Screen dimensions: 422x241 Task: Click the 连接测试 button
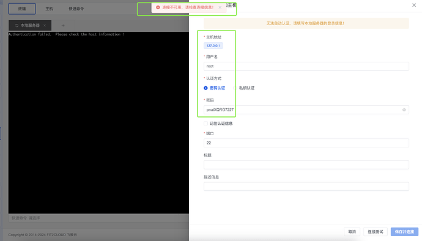pyautogui.click(x=376, y=232)
